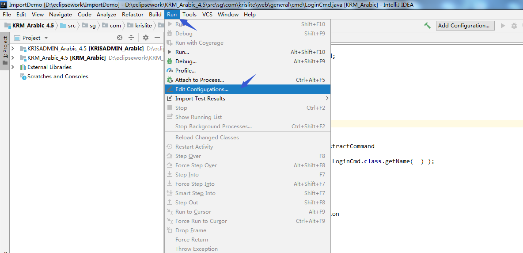Open the Build menu
The image size is (523, 253).
point(155,14)
